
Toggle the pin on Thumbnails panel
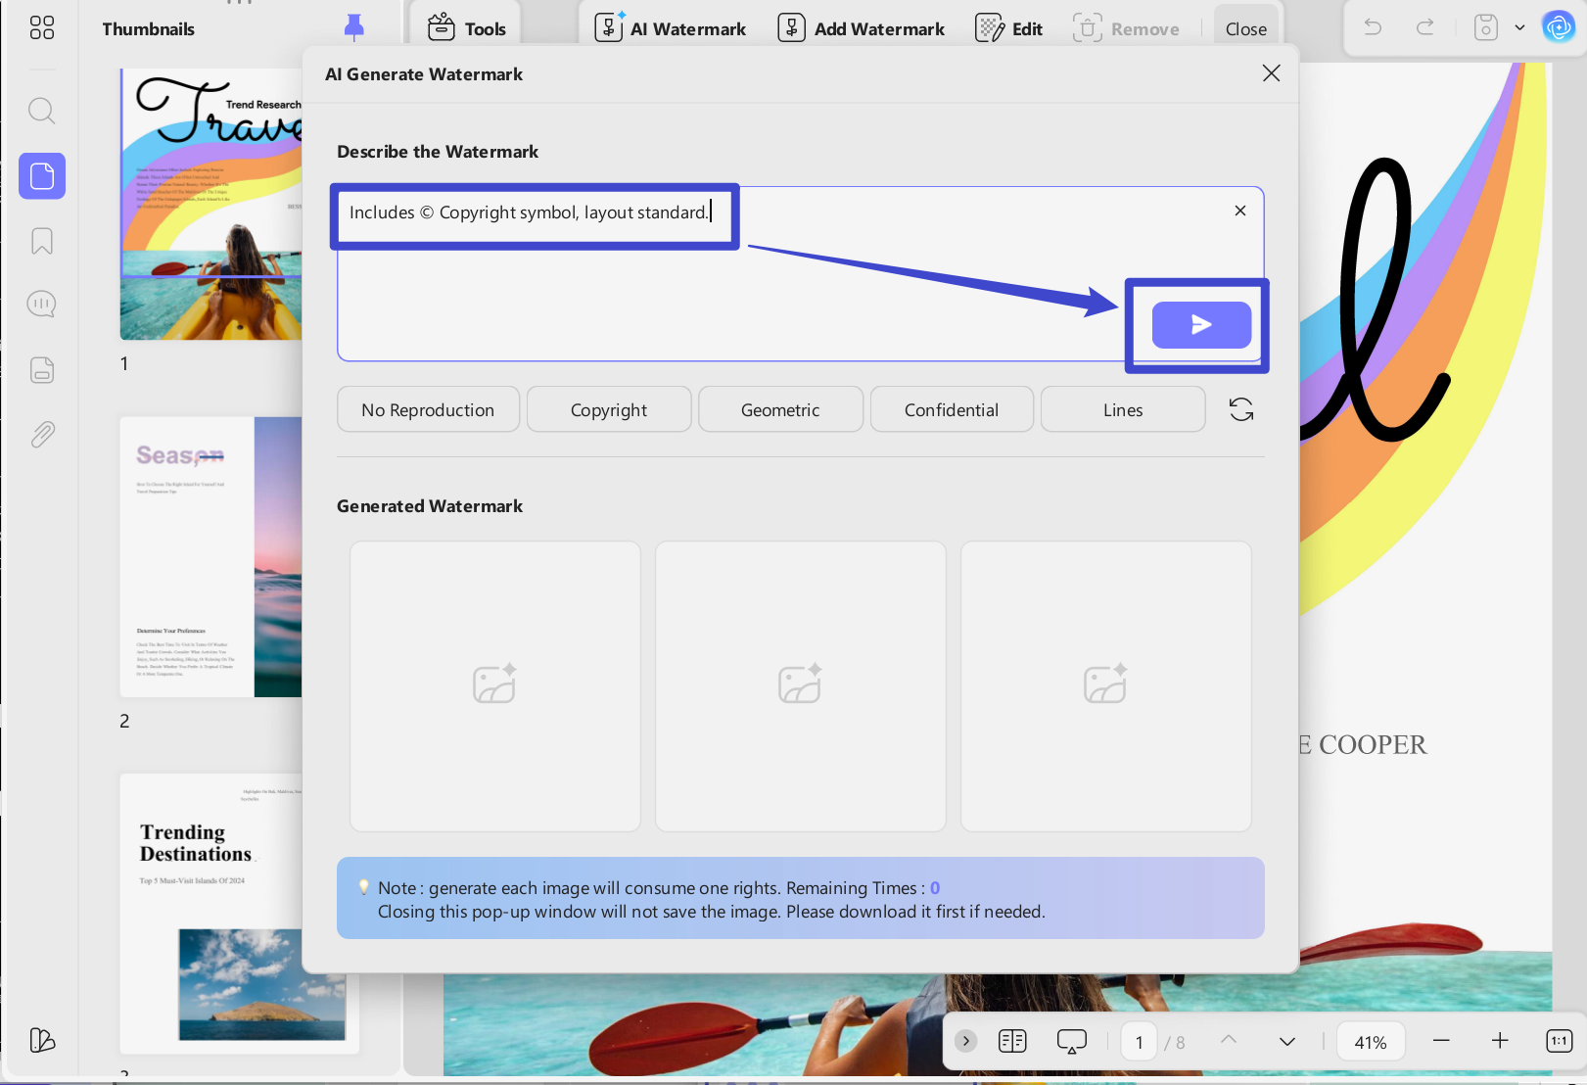(x=354, y=28)
